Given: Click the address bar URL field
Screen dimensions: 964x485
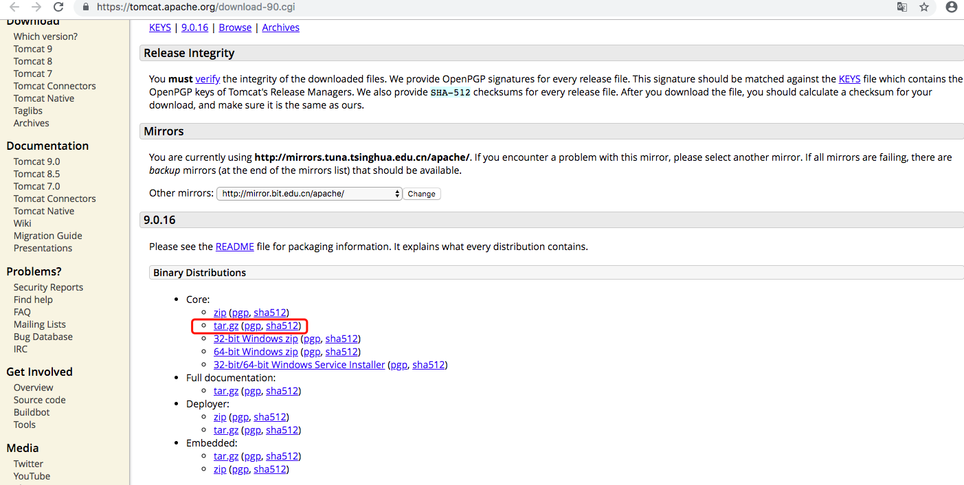Looking at the screenshot, I should 481,7.
